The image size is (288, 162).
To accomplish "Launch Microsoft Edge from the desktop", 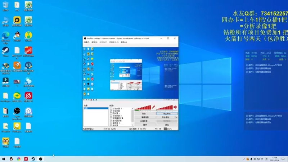I will point(5,37).
